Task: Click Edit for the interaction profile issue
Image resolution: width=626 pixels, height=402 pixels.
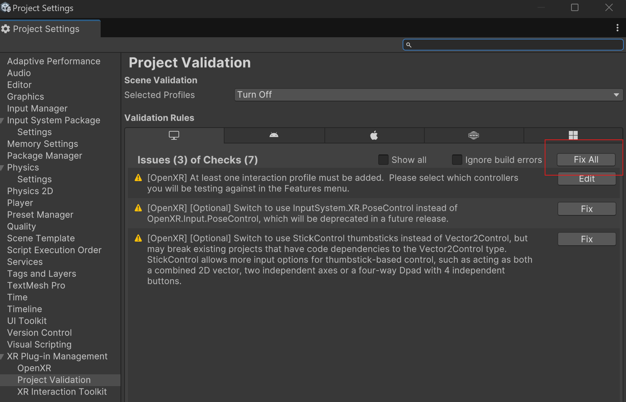Action: pos(587,179)
